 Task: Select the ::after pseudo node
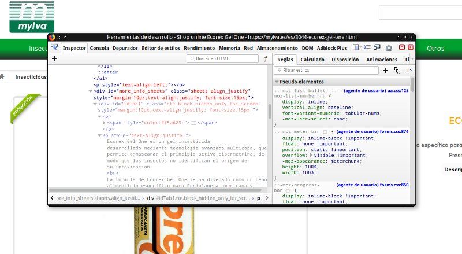(108, 72)
